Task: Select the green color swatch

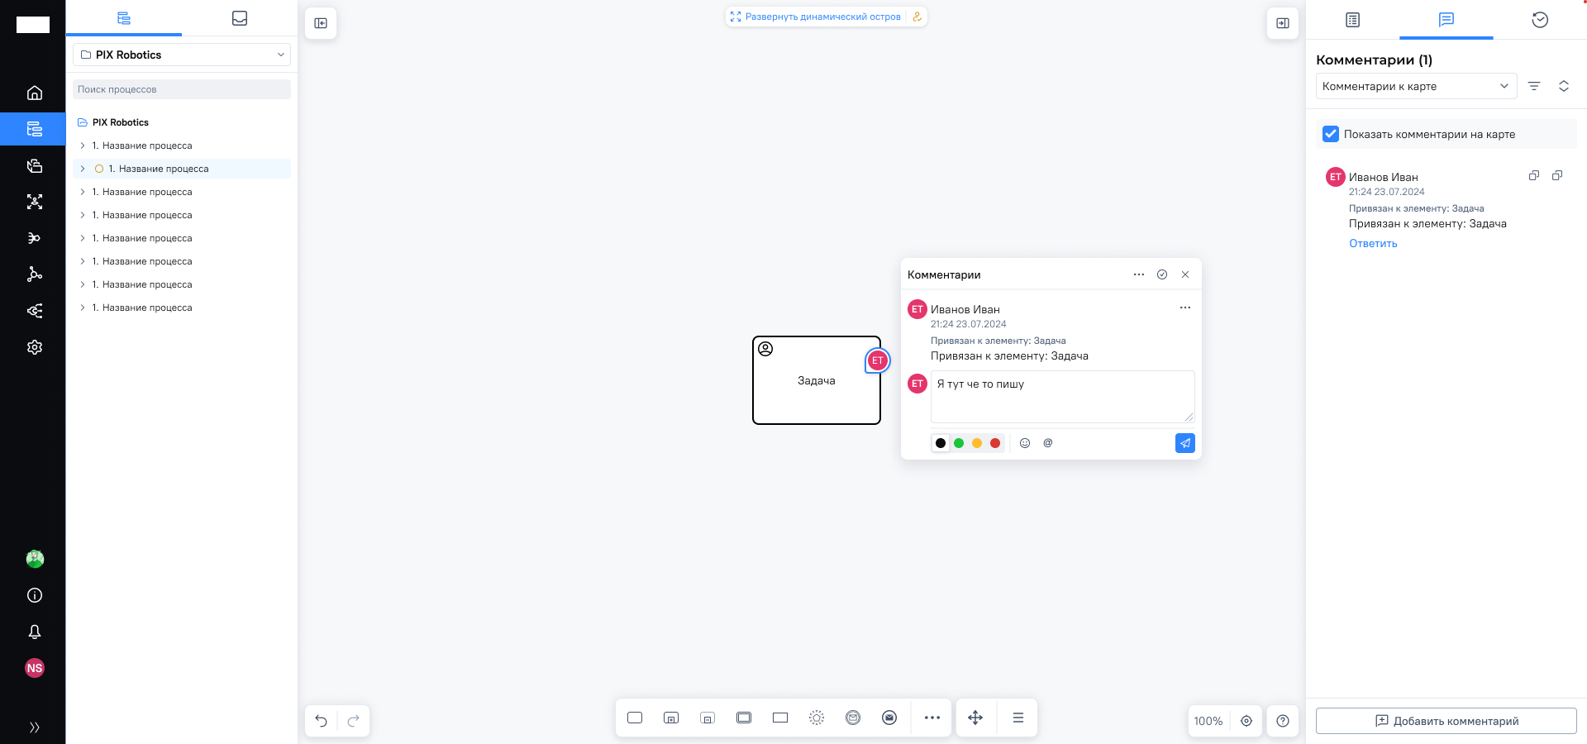Action: [x=959, y=443]
